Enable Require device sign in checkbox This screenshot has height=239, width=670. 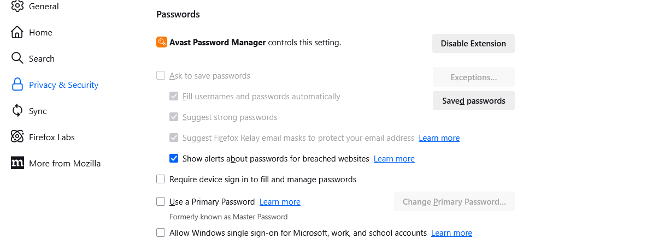tap(161, 179)
